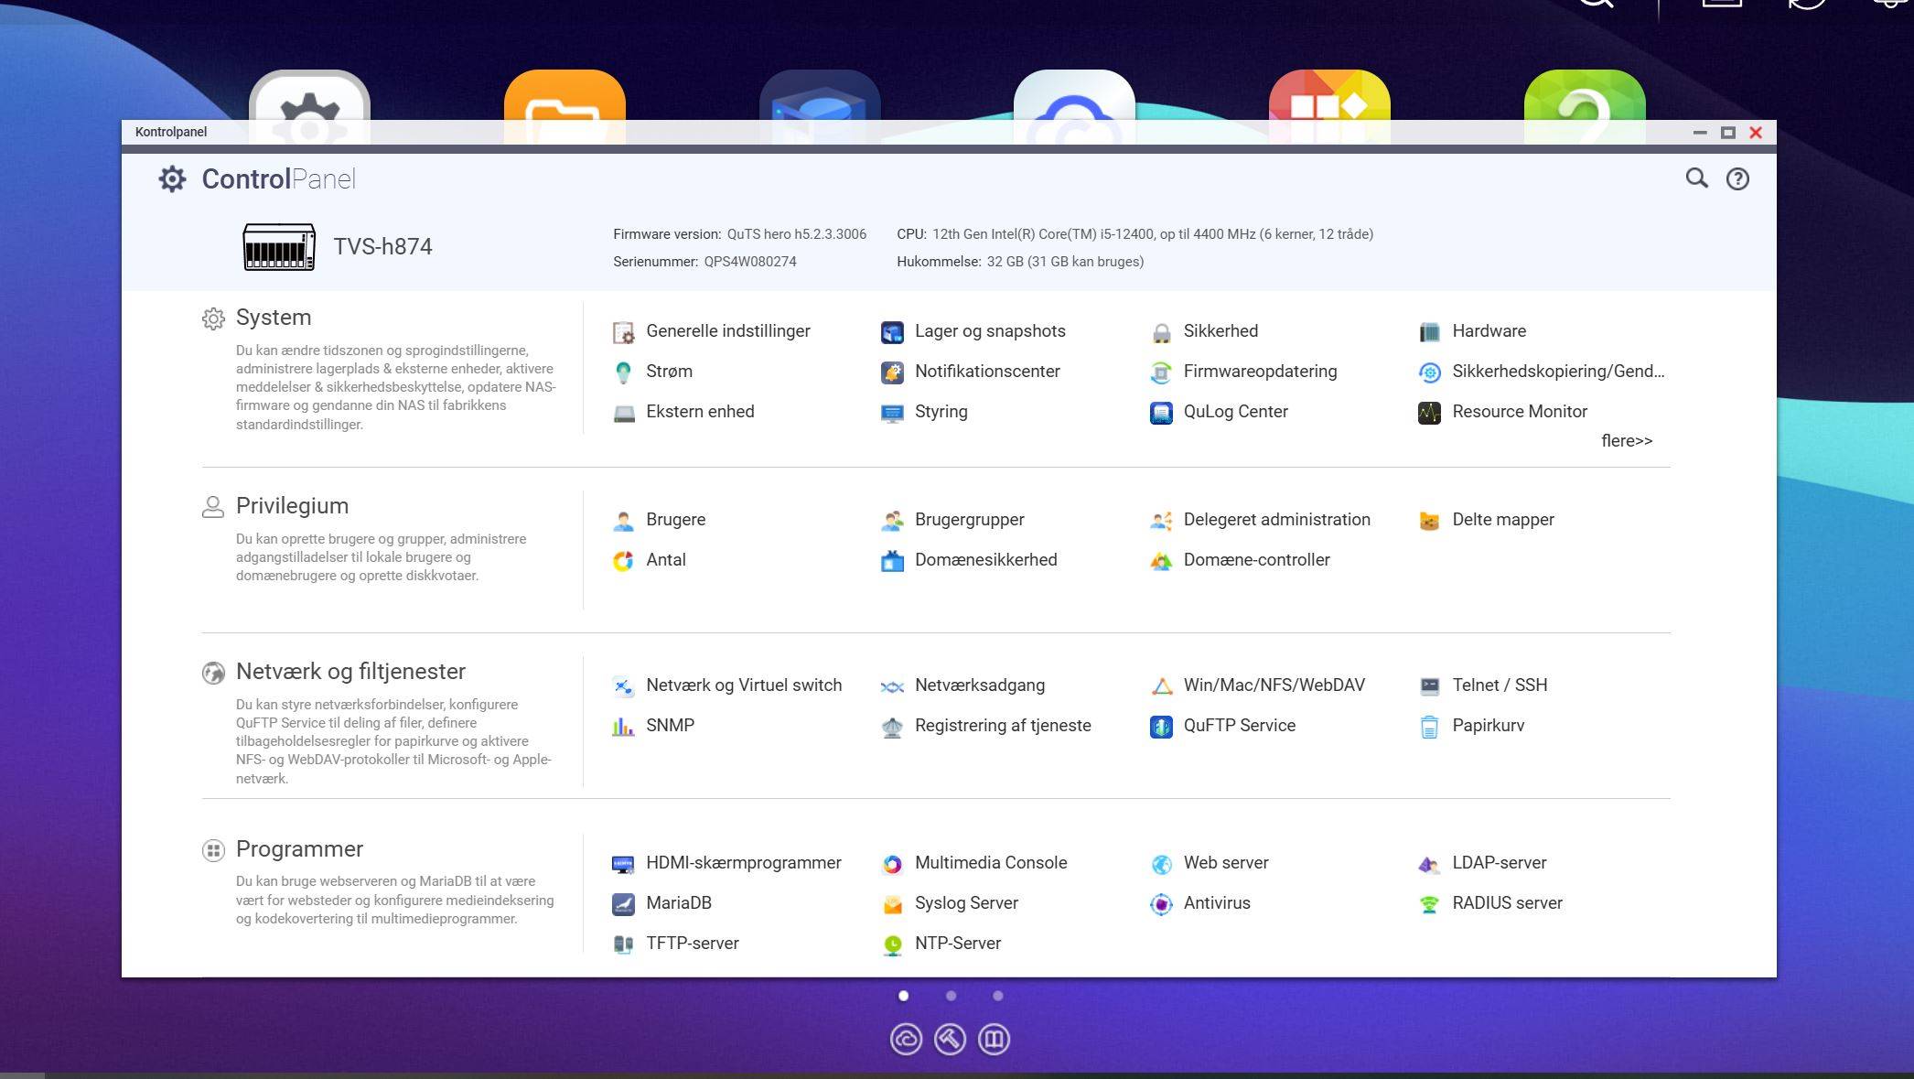Click the Notifikationscenter icon
Screen dimensions: 1914x1079
point(892,372)
